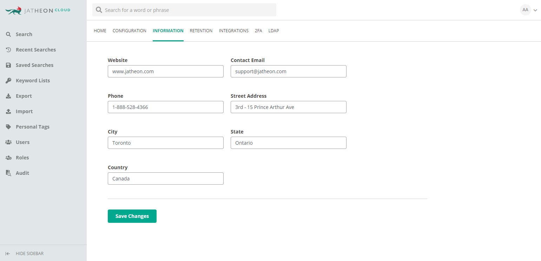
Task: Click the State input field
Action: pyautogui.click(x=289, y=143)
